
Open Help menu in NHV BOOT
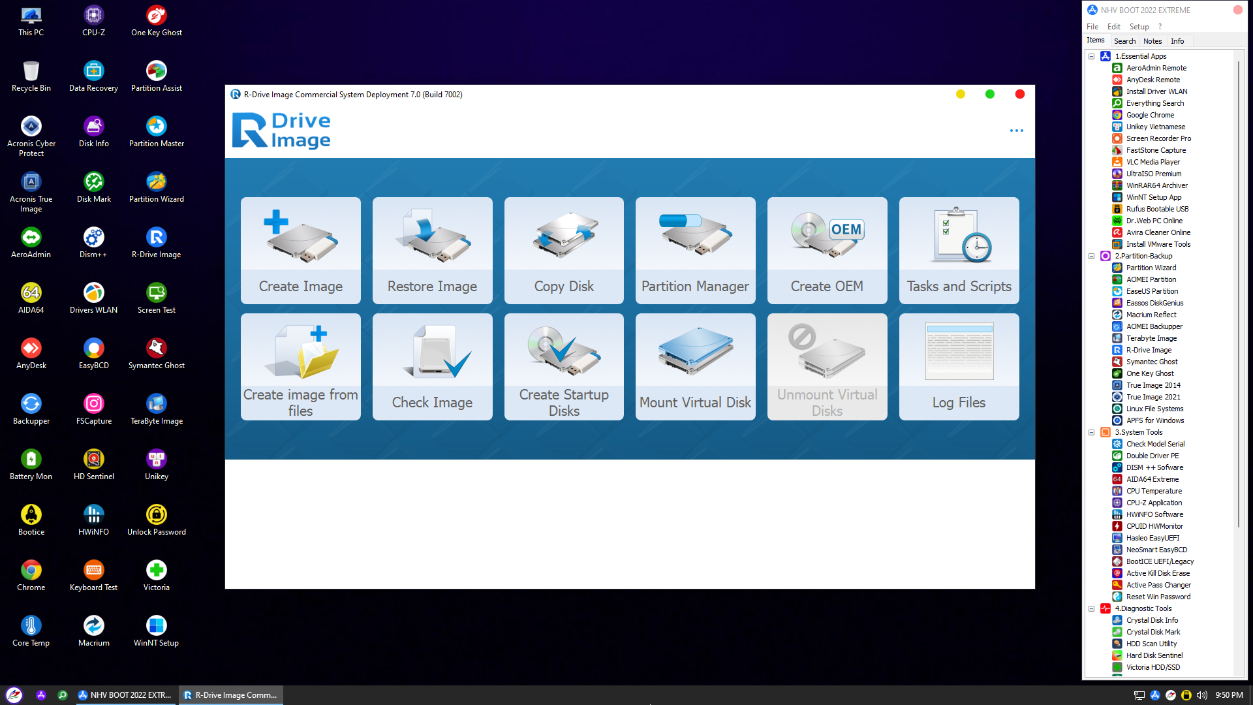(x=1160, y=26)
